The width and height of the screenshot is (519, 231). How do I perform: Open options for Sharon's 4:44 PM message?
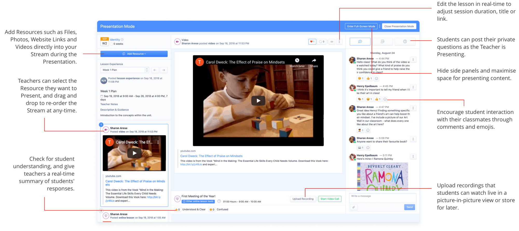(x=413, y=59)
